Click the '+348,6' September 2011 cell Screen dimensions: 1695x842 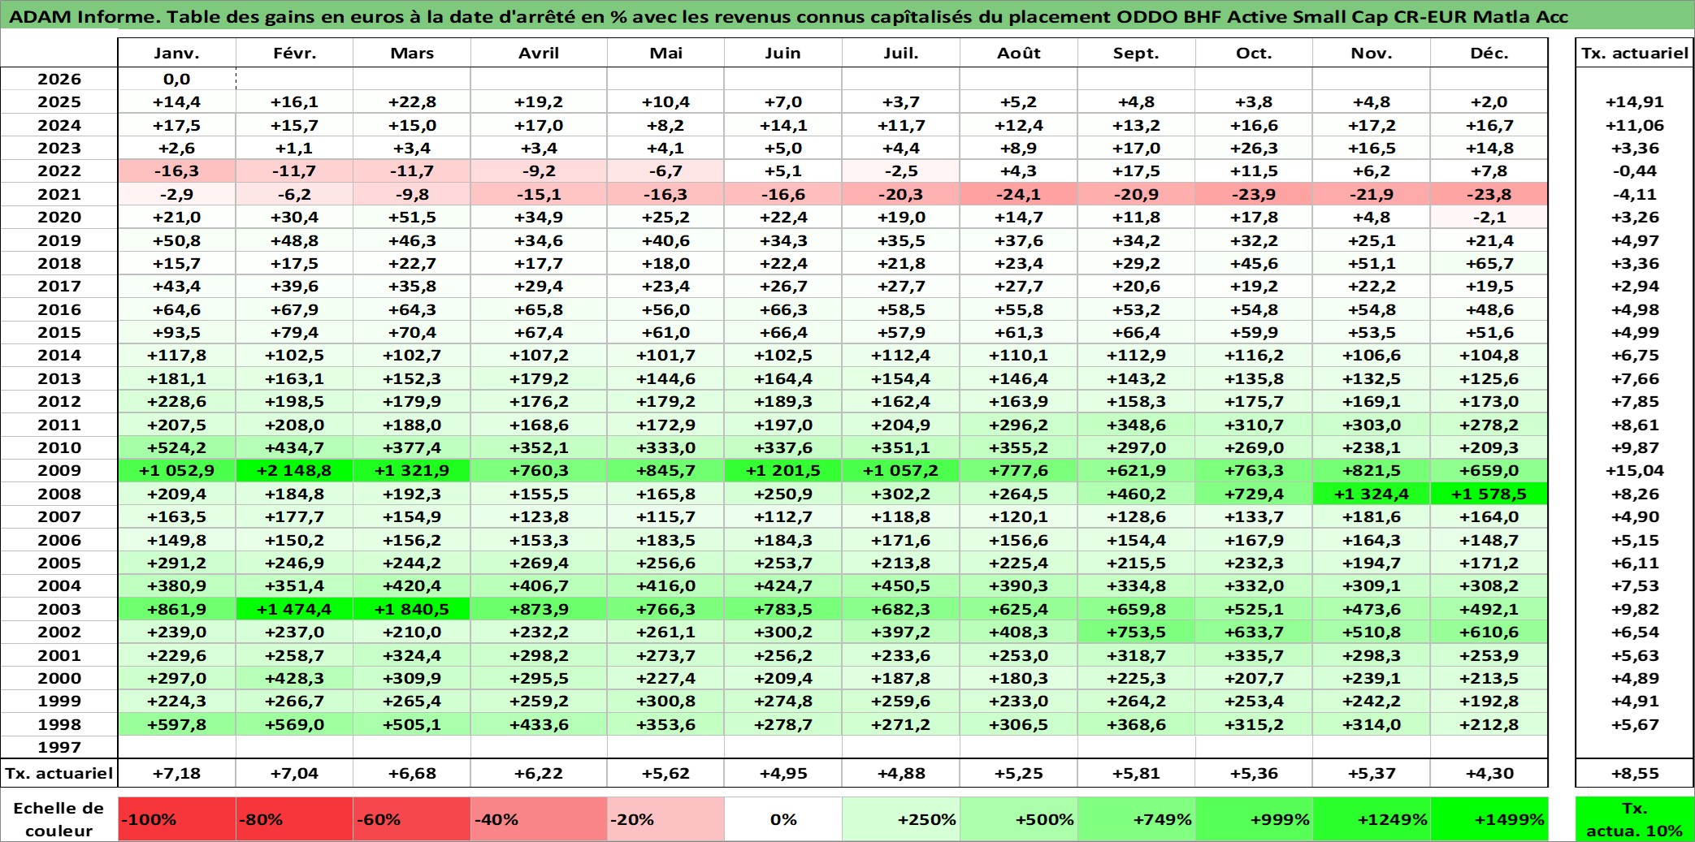click(1136, 425)
